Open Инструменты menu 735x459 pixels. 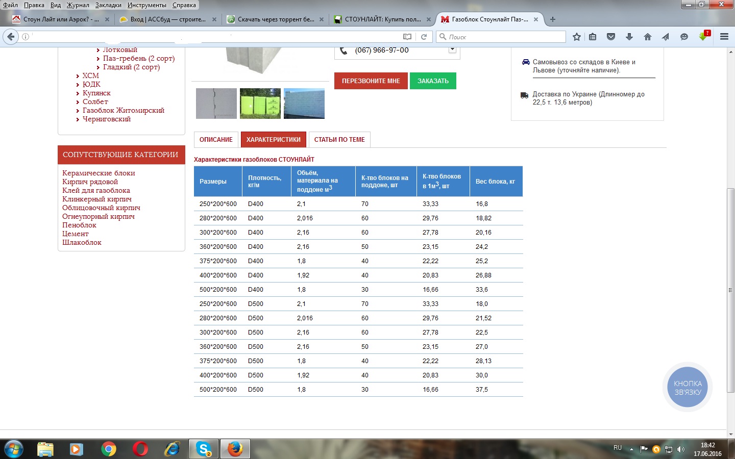(x=147, y=5)
